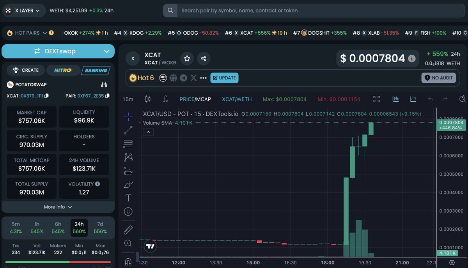Switch chart quote to XCAT/WETH

click(237, 99)
